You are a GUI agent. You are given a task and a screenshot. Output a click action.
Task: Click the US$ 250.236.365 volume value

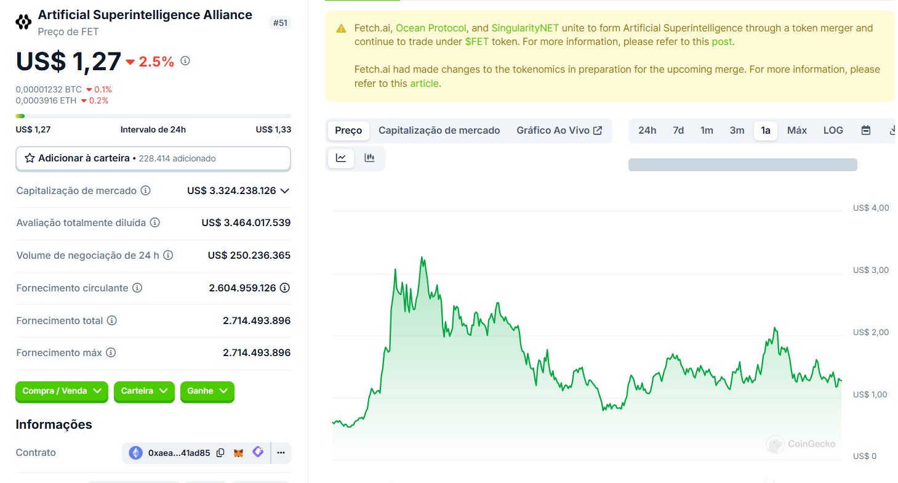(249, 255)
